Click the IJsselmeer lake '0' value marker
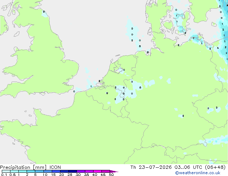Viewport: 228px width, 176px height. (x=124, y=70)
